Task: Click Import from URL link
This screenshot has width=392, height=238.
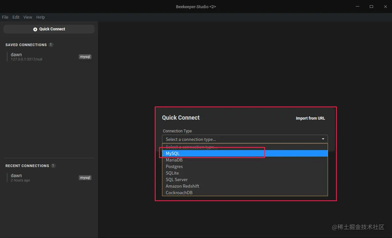Action: 310,118
